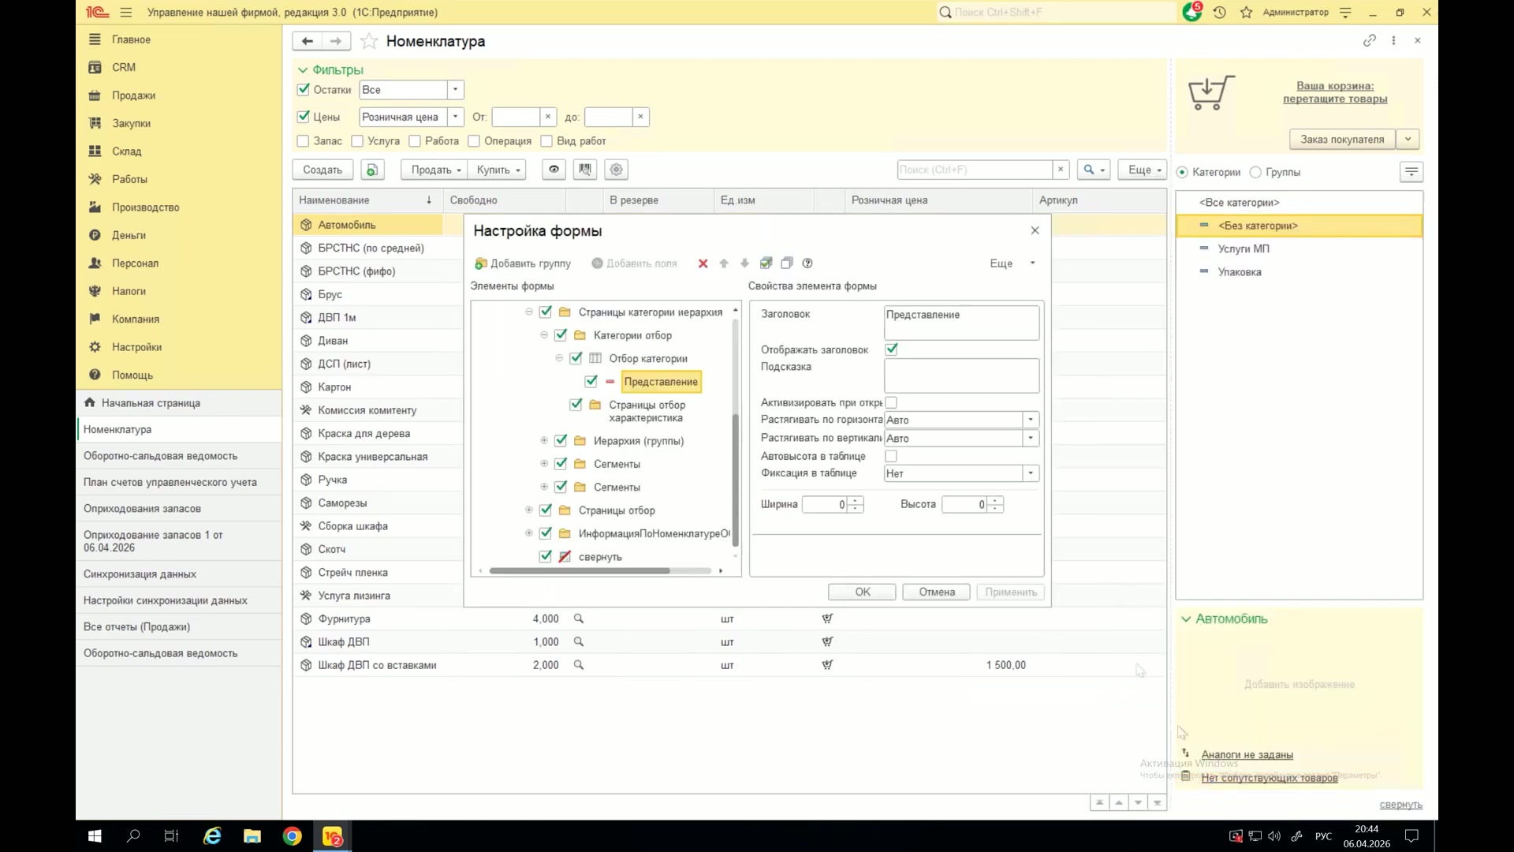Get link to page icon
The image size is (1514, 852).
(1370, 40)
